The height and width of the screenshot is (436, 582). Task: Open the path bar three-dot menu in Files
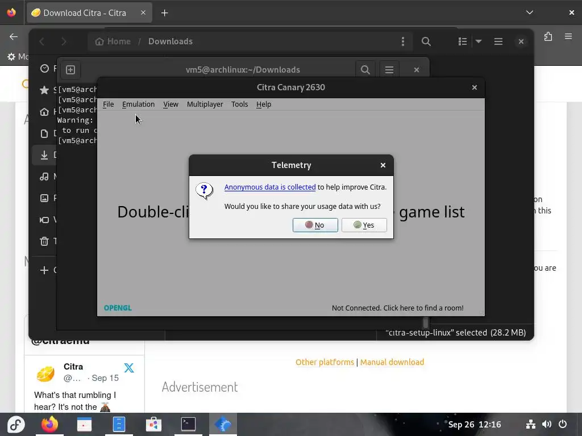(403, 41)
